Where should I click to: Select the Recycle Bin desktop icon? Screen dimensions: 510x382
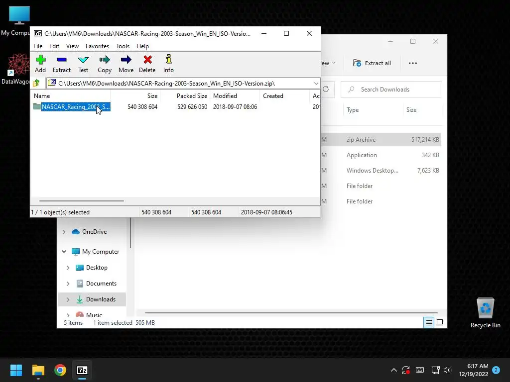coord(485,313)
